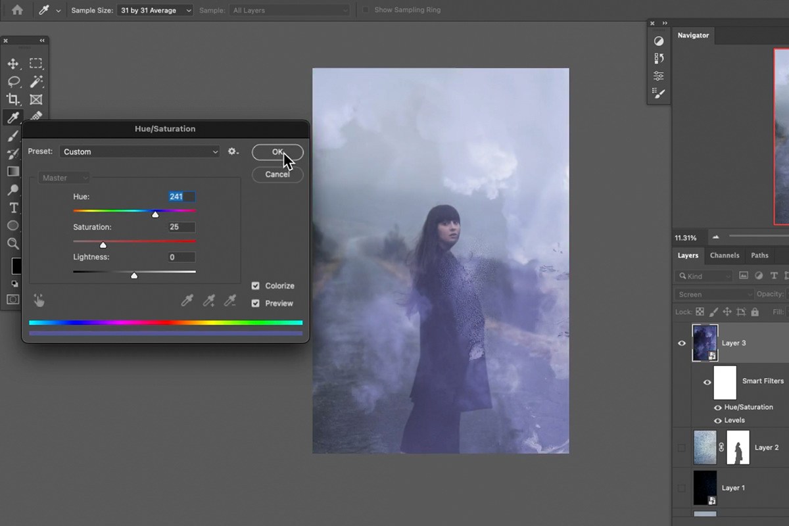Screen dimensions: 789x526
Task: Select the Rectangular Marquee tool
Action: coord(36,64)
